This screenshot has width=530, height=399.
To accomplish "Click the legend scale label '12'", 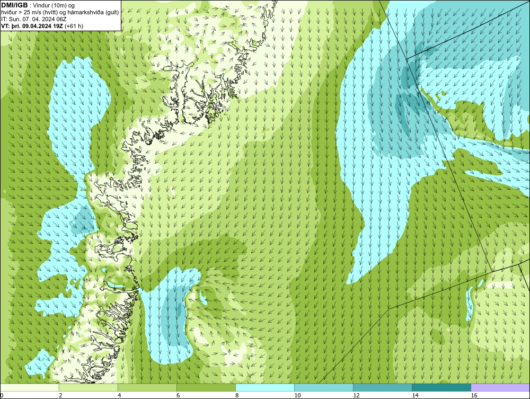I will tap(356, 395).
